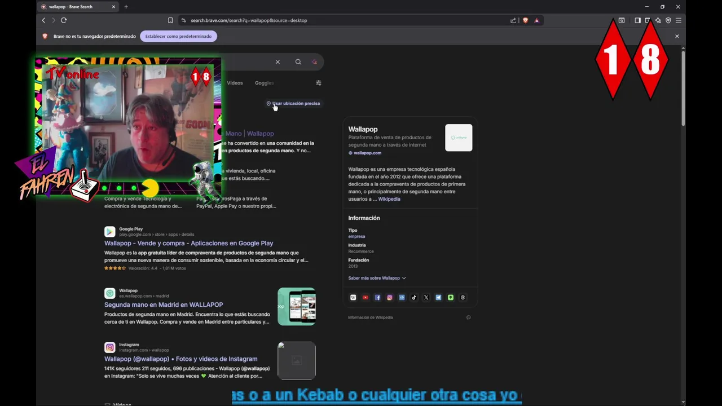Expand Saber más sobre Wallapop
Image resolution: width=722 pixels, height=406 pixels.
377,278
